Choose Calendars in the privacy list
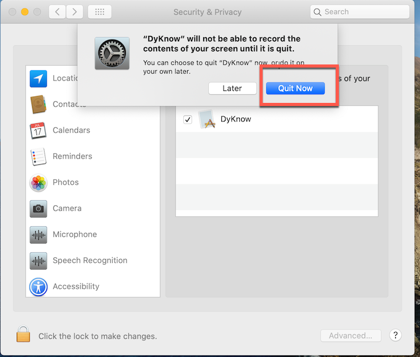The image size is (420, 357). point(71,130)
